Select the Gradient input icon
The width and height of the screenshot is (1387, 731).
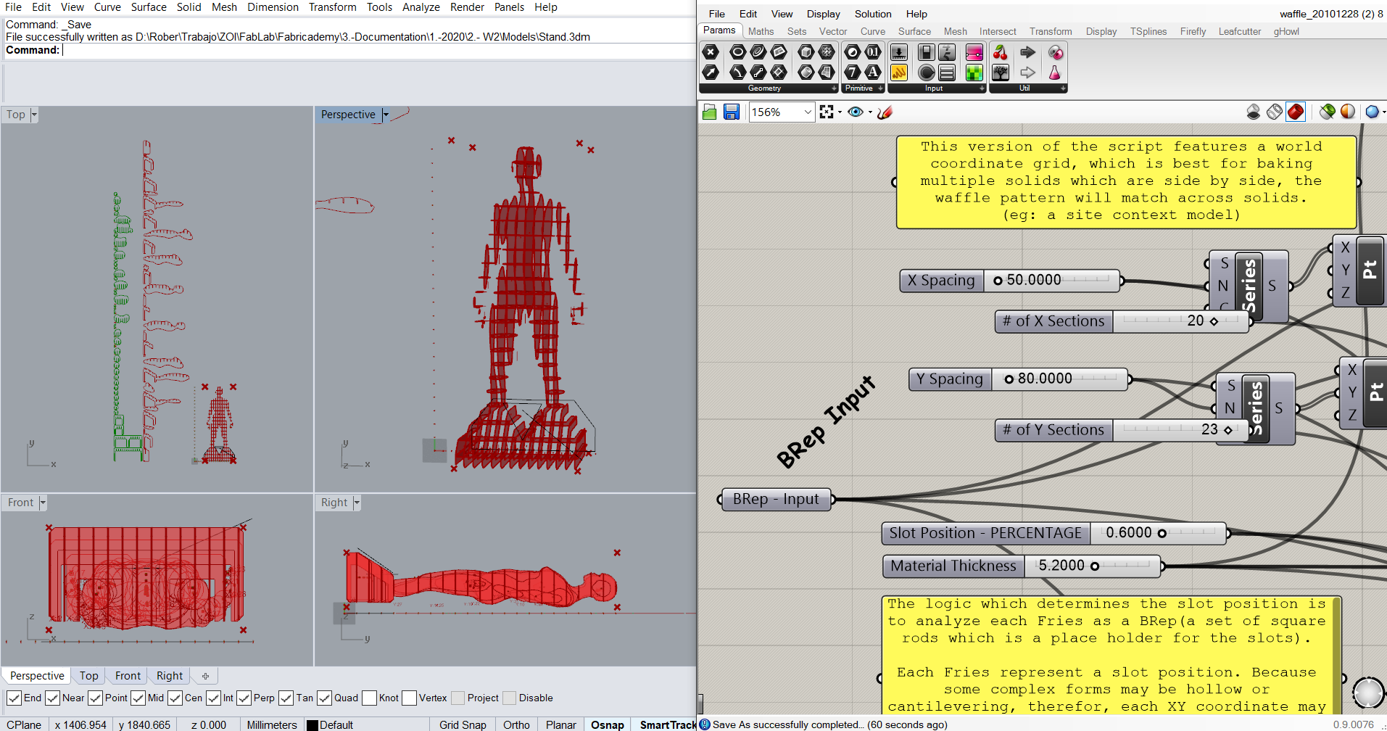pos(974,52)
